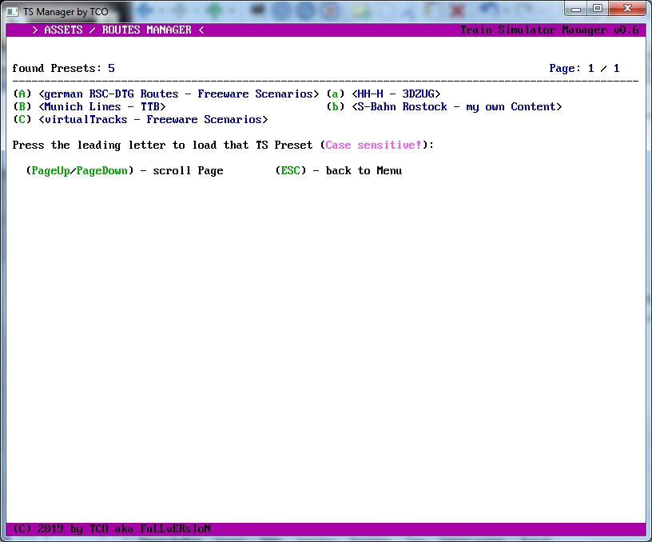Screen dimensions: 652x542
Task: Click the 'Page: 1 / 1' indicator
Action: click(584, 68)
